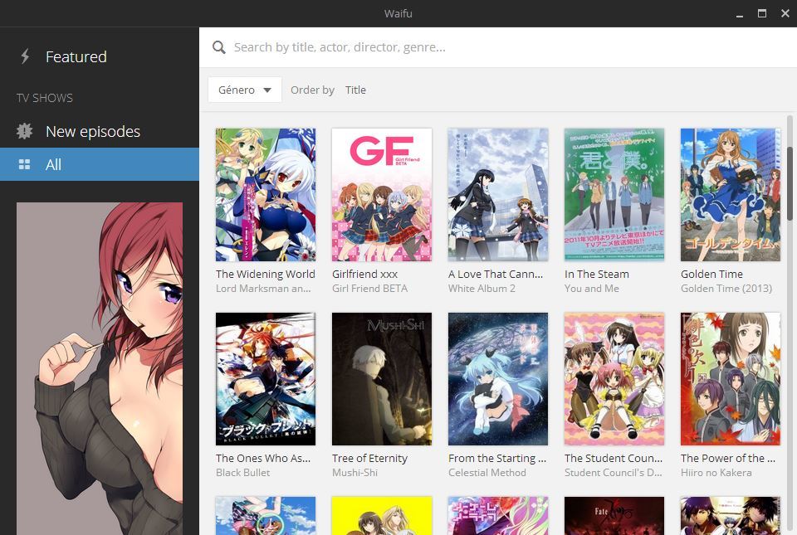Open the Golden Time poster
This screenshot has width=797, height=535.
[731, 195]
